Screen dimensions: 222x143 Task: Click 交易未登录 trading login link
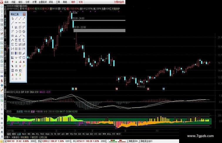pos(119,2)
